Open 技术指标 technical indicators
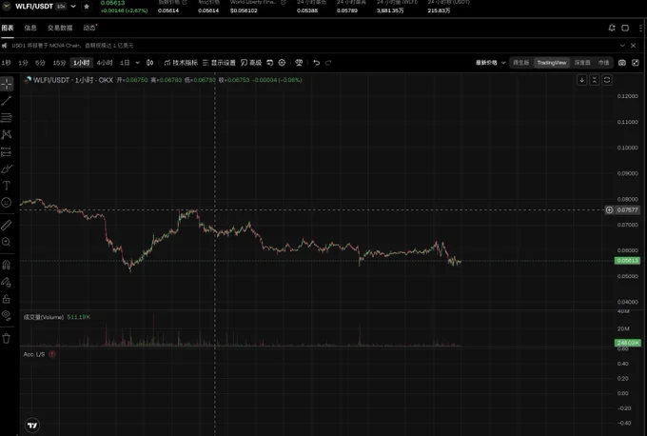The image size is (647, 436). point(181,63)
